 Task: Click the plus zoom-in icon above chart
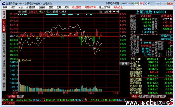pyautogui.click(x=110, y=12)
